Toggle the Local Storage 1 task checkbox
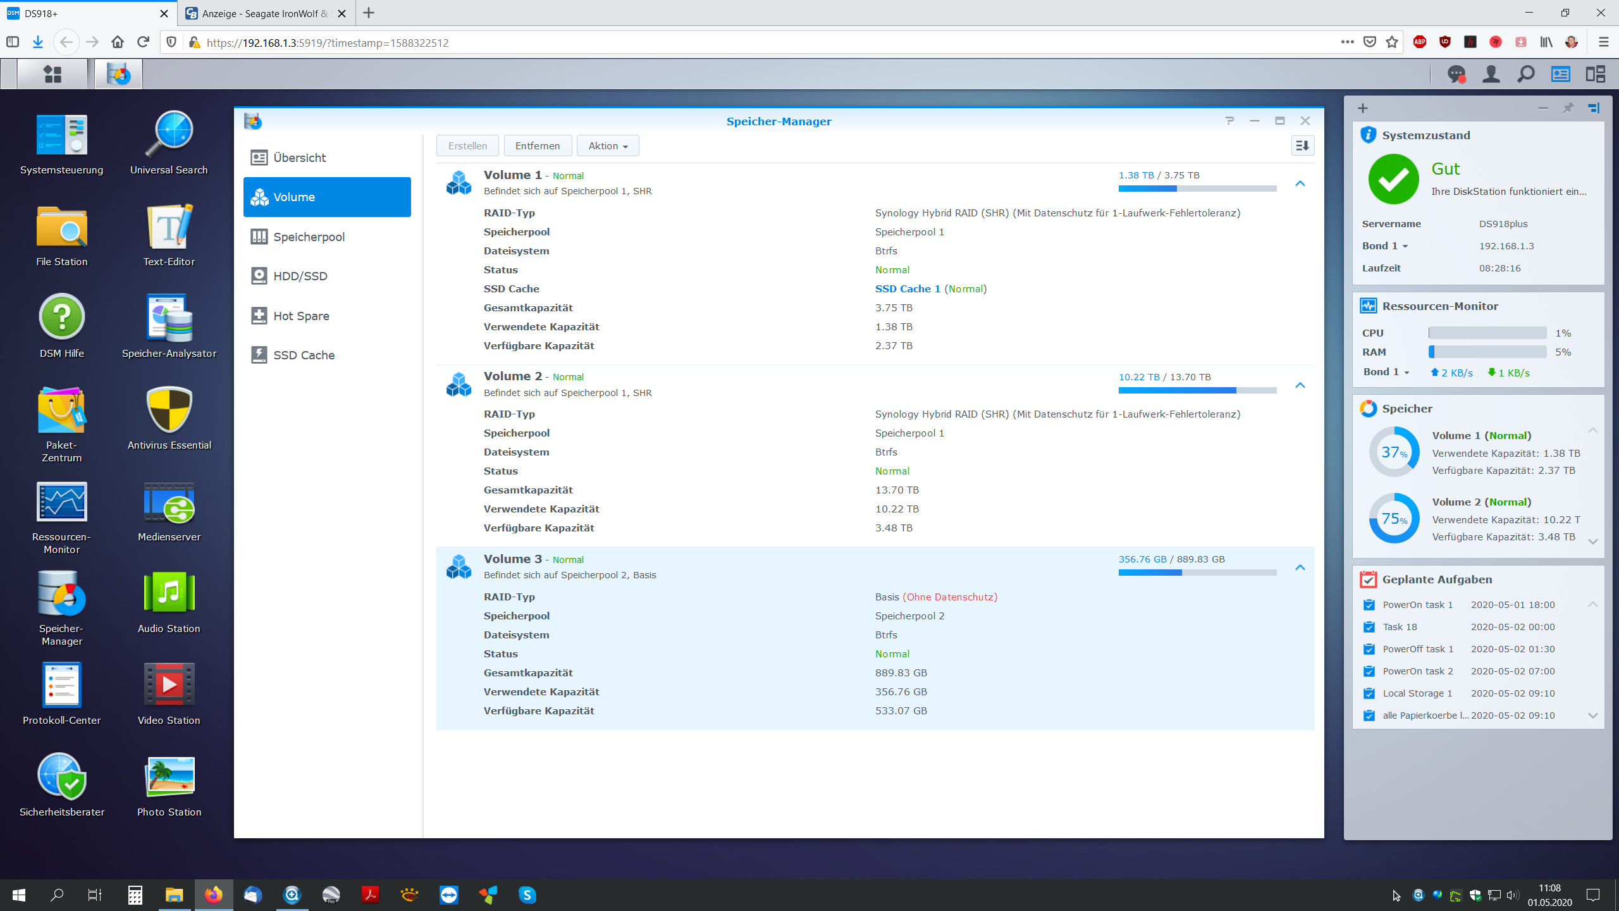This screenshot has height=911, width=1619. pos(1369,693)
